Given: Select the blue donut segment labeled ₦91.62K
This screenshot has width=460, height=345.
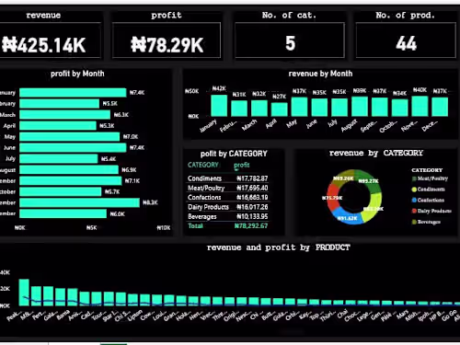Looking at the screenshot, I should [x=347, y=216].
